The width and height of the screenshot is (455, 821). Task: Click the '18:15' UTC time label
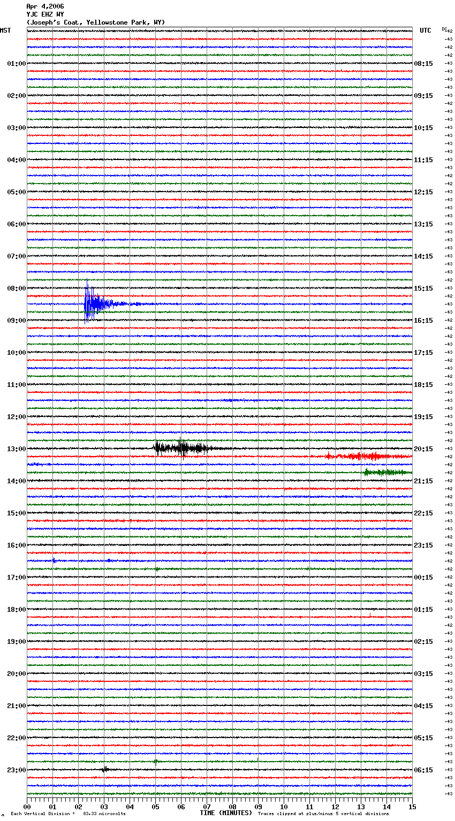pos(423,385)
